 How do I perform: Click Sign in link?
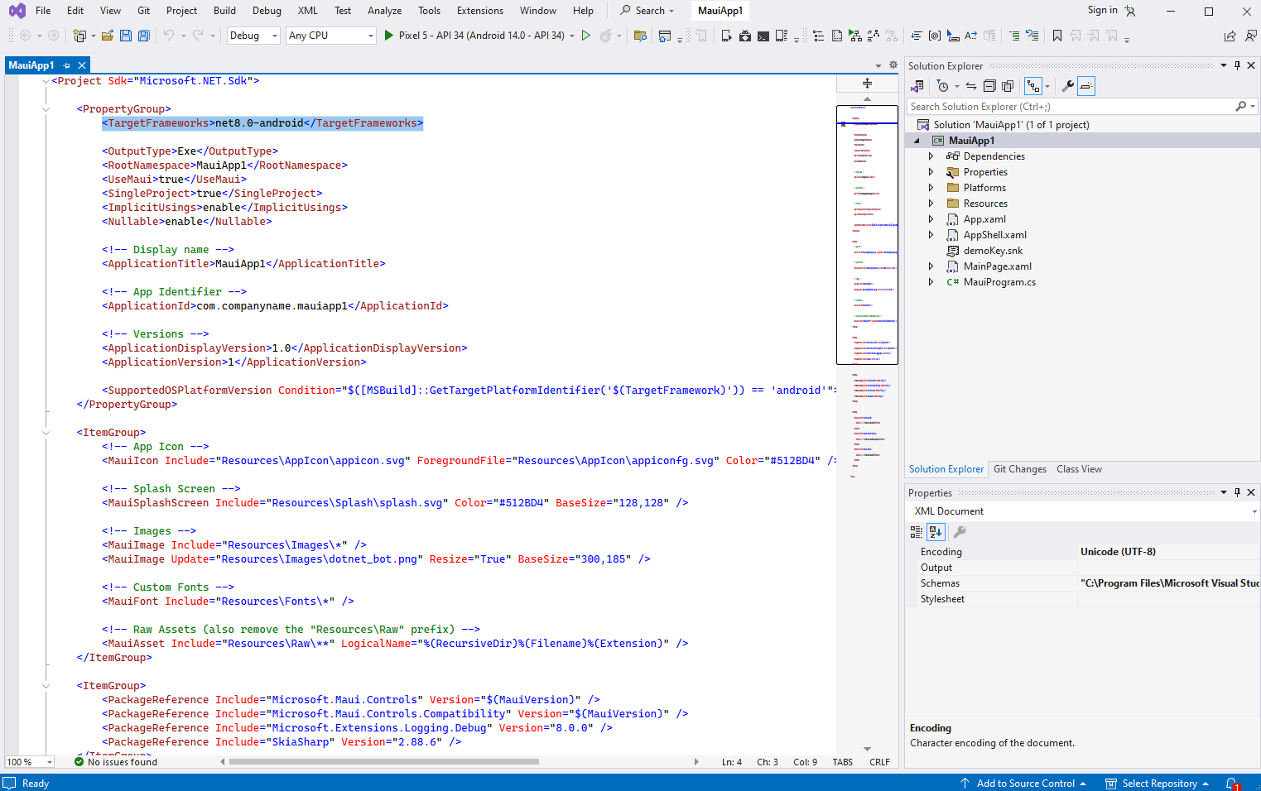(x=1102, y=10)
